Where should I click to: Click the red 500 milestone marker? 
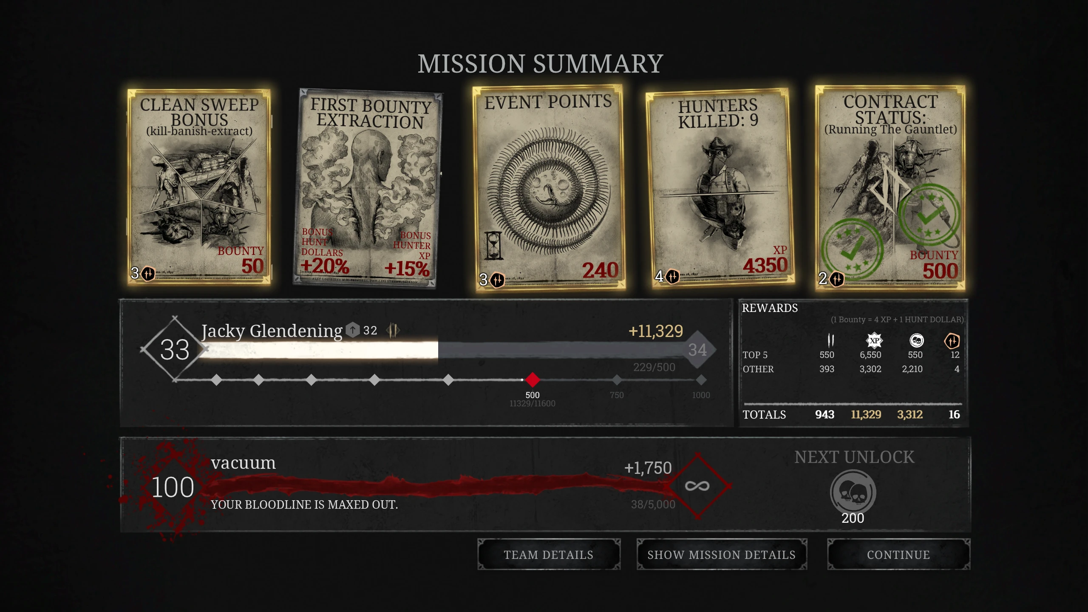coord(533,380)
